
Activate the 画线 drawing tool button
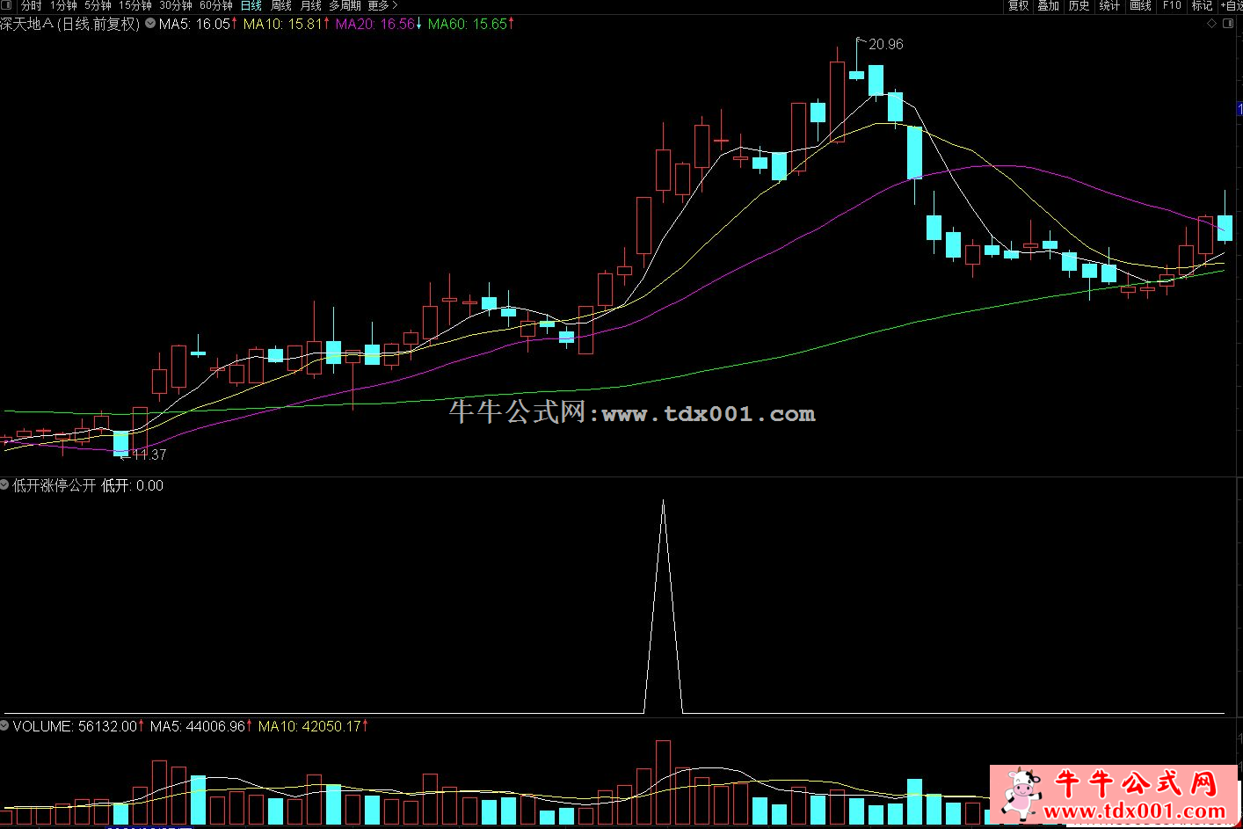point(1140,5)
